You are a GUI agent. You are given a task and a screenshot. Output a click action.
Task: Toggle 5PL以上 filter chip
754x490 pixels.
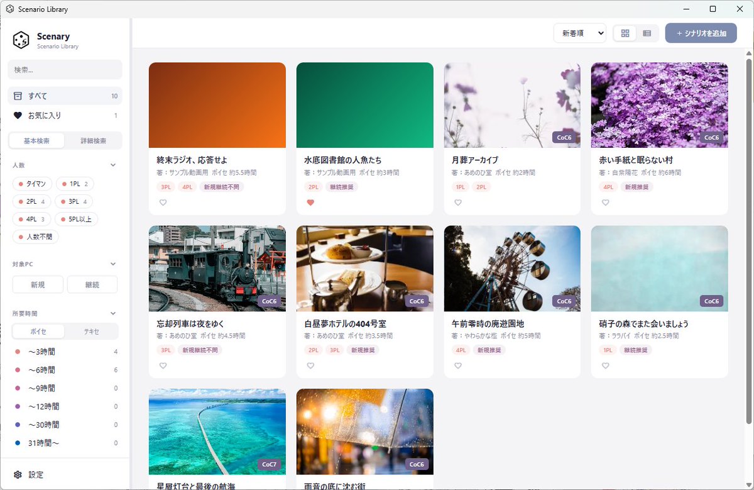[77, 219]
